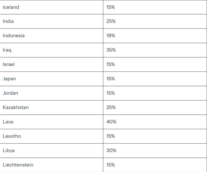207x172 pixels.
Task: Click on Israel in the table
Action: [9, 64]
